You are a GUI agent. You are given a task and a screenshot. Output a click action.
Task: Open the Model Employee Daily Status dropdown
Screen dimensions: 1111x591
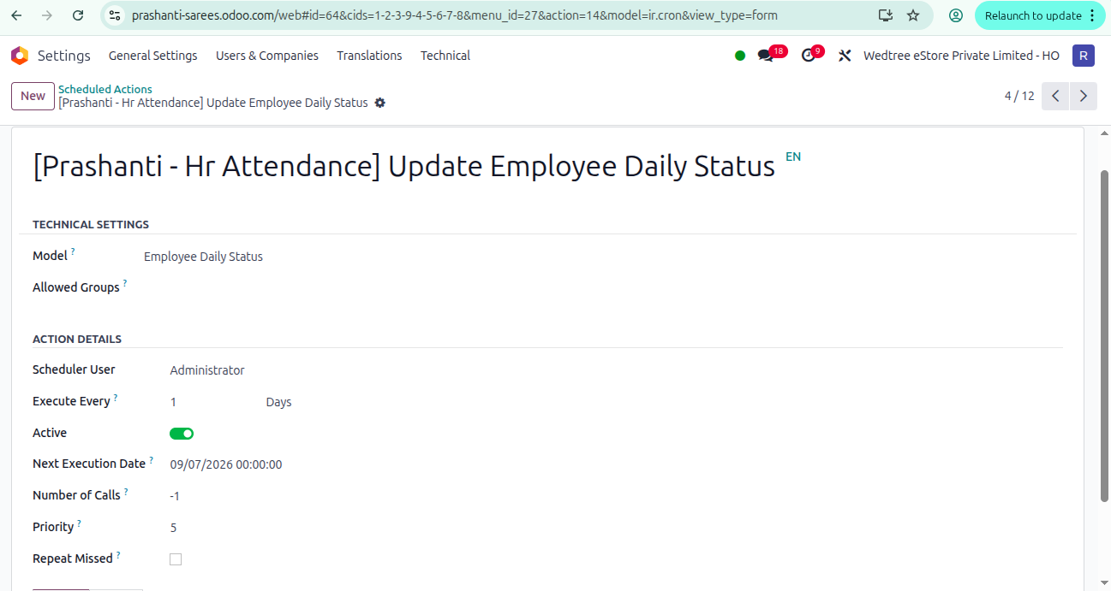(x=203, y=257)
